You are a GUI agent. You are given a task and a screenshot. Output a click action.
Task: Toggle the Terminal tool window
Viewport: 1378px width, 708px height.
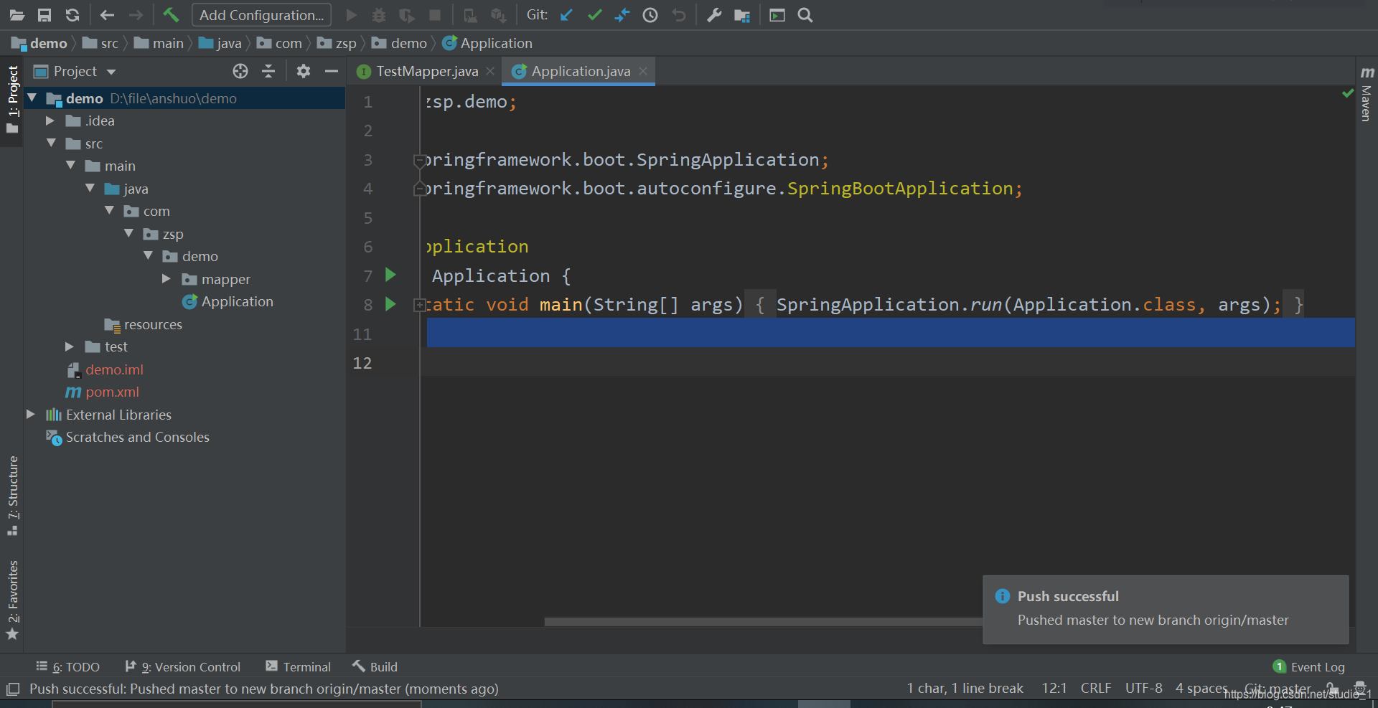pos(299,667)
